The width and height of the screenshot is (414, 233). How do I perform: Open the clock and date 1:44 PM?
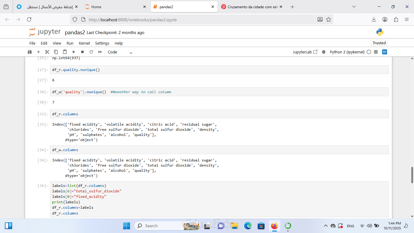click(x=392, y=226)
